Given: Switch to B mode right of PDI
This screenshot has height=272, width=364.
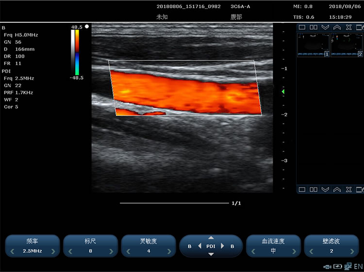Looking at the screenshot, I should 232,246.
